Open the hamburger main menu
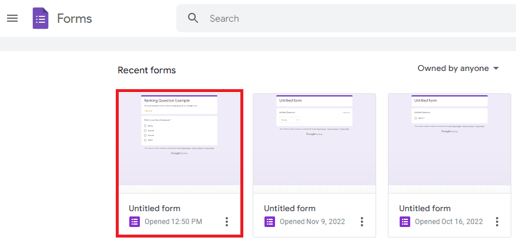Screen dimensions: 516x244 (12, 18)
